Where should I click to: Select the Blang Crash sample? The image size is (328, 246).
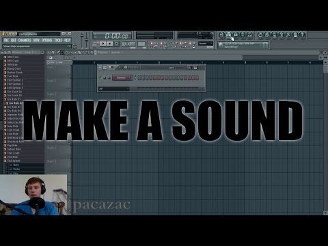(14, 68)
